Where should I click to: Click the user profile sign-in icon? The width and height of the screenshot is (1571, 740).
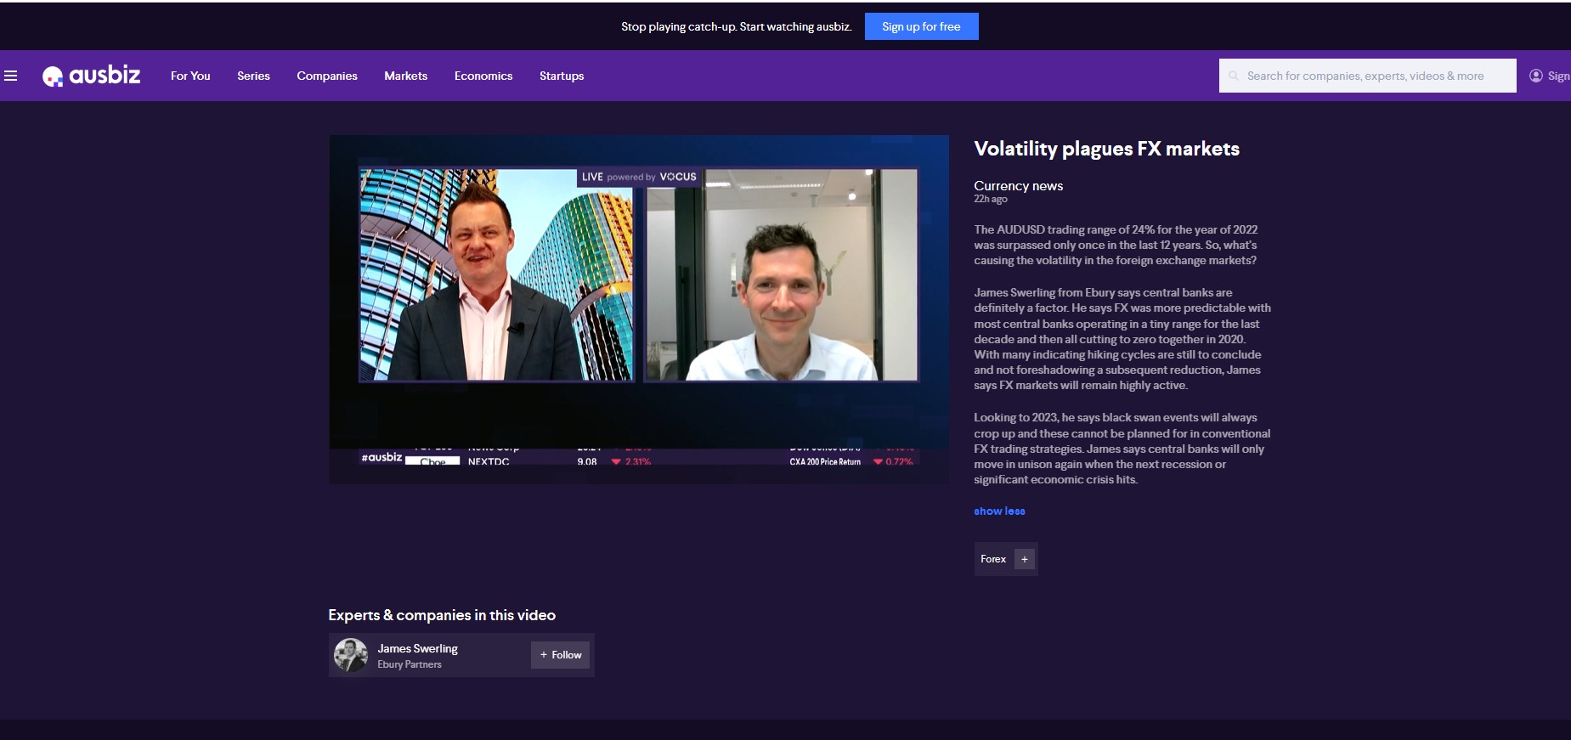tap(1536, 76)
